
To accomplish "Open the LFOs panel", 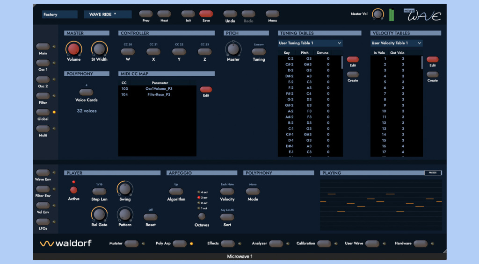I will tap(43, 221).
